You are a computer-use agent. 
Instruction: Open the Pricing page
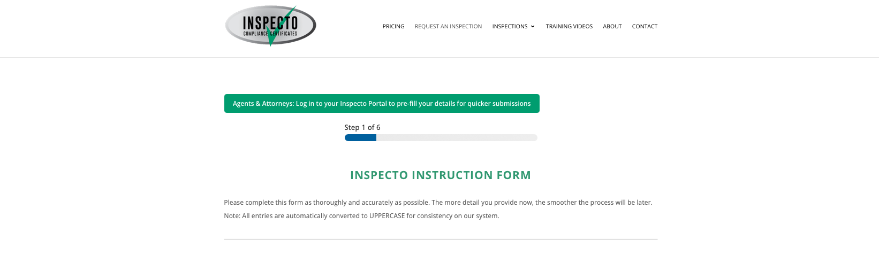(x=393, y=26)
